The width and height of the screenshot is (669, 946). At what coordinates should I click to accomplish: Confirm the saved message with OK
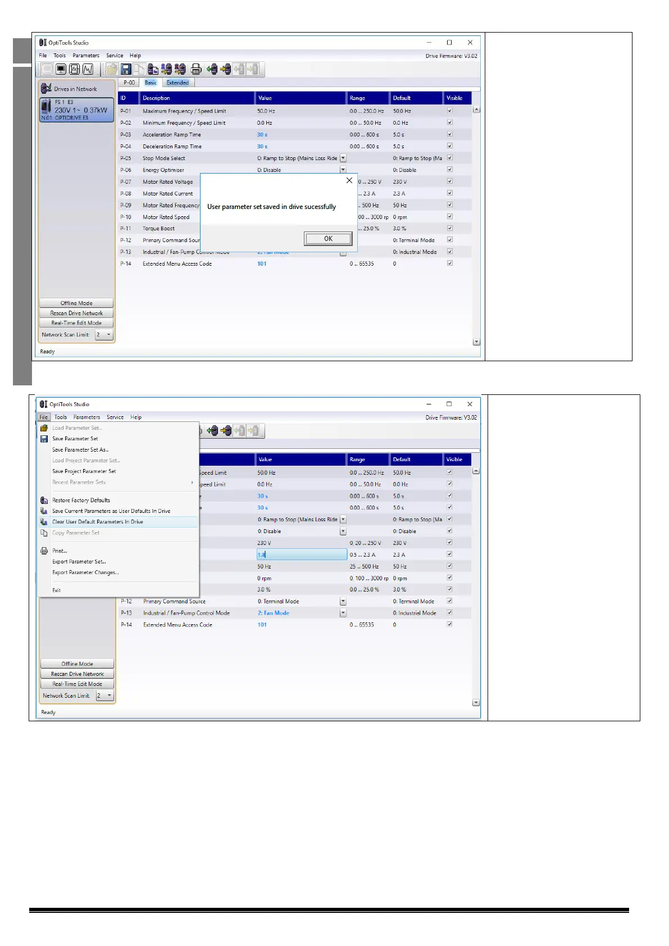tap(329, 239)
